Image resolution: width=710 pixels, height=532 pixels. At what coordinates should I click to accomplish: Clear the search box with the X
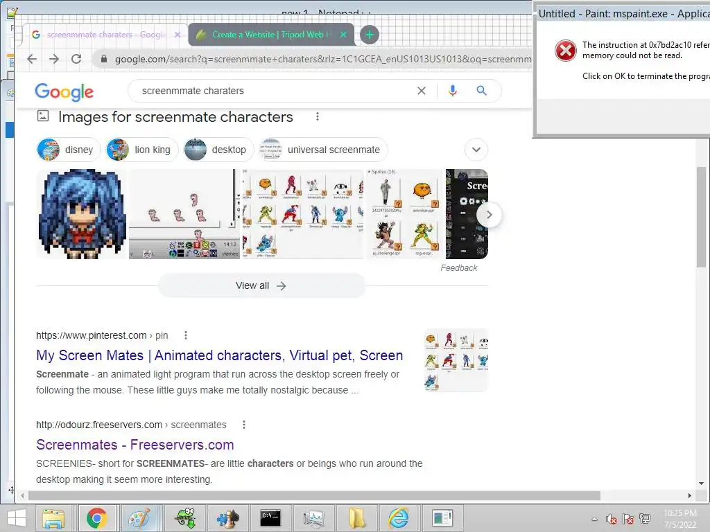[421, 91]
